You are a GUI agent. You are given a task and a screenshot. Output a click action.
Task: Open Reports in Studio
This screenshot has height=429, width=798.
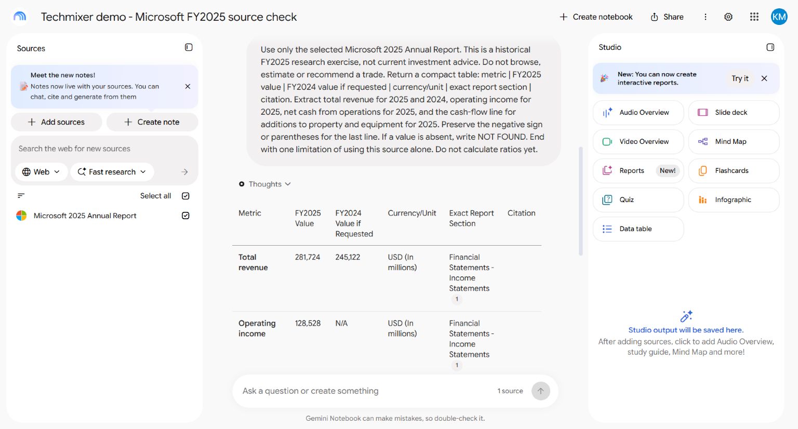click(x=638, y=171)
